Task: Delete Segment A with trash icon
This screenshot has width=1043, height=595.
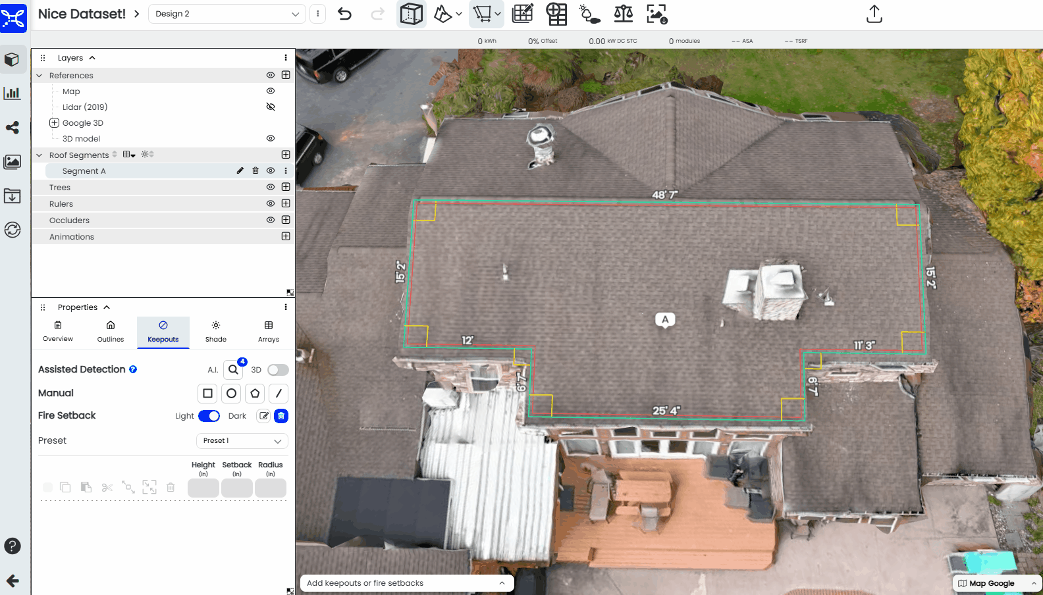Action: coord(255,170)
